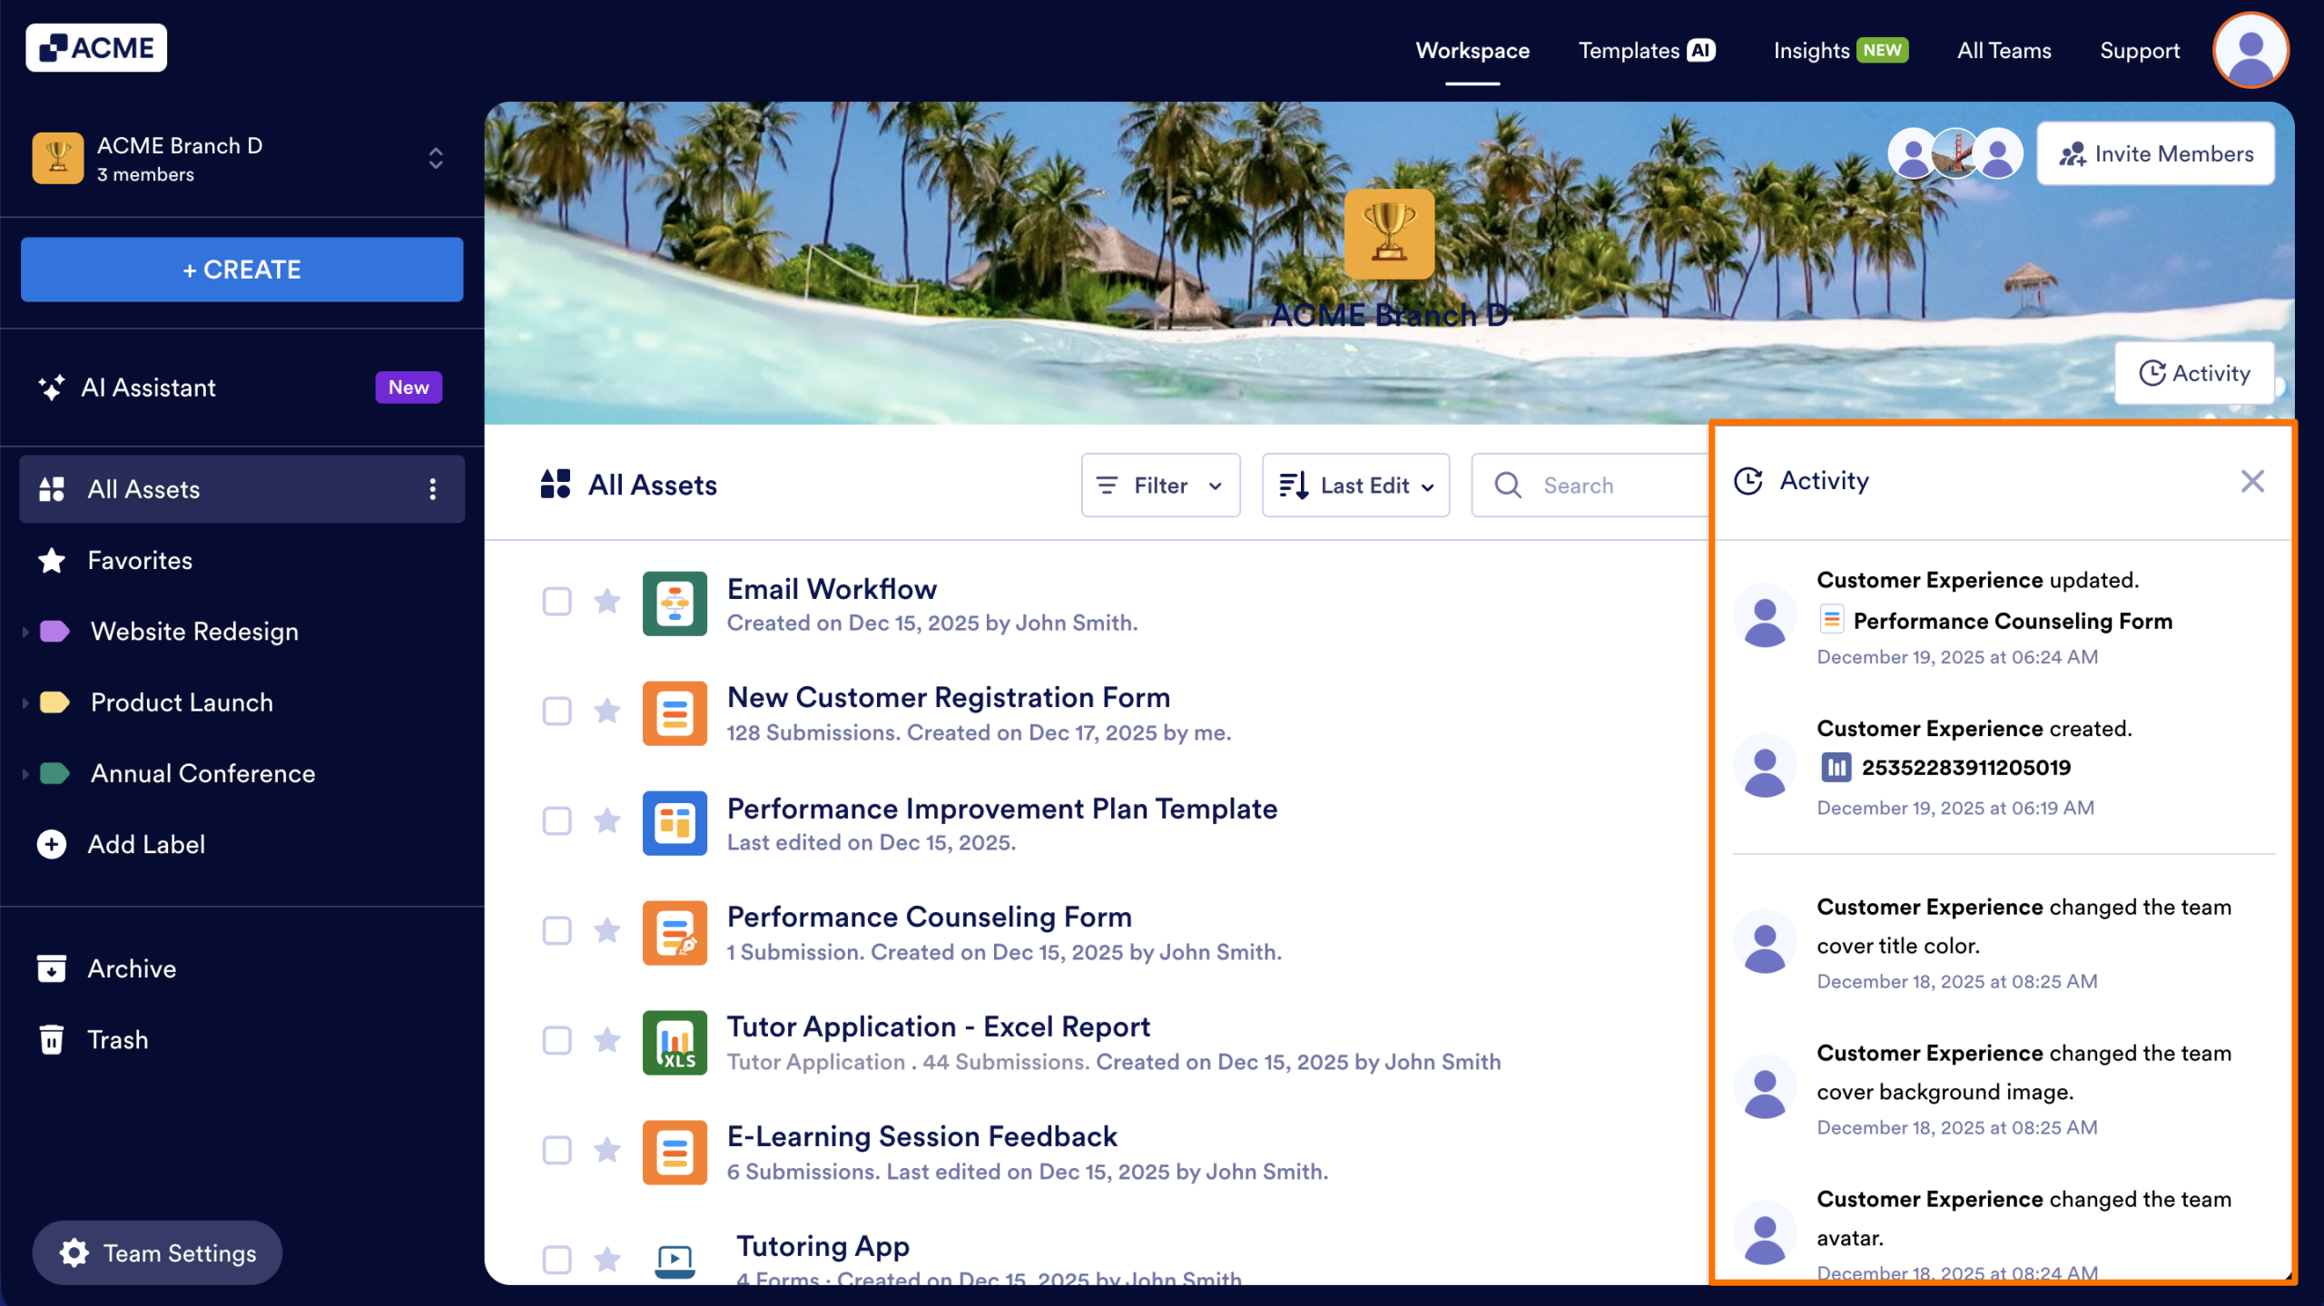The height and width of the screenshot is (1306, 2324).
Task: Open the All Assets three-dot menu
Action: tap(433, 489)
